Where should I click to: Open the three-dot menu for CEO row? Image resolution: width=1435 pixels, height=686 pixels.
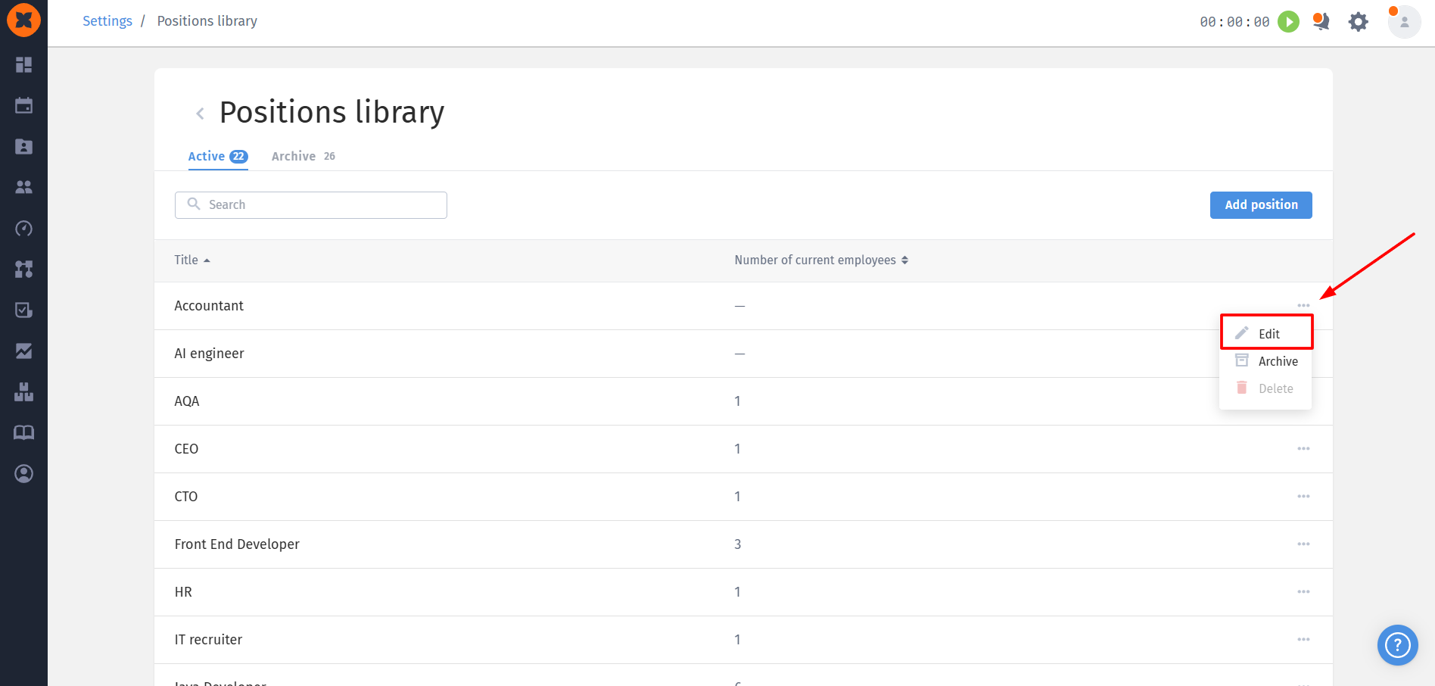[x=1303, y=449]
